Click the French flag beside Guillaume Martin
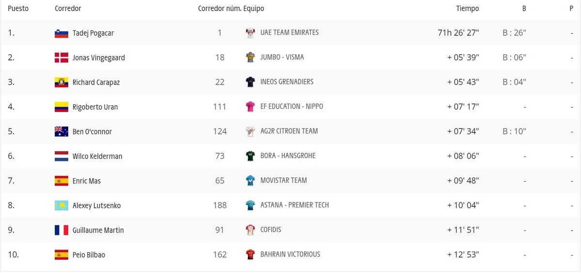 tap(61, 230)
